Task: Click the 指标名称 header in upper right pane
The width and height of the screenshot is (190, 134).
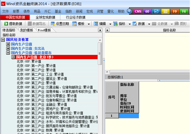Action: [169, 30]
